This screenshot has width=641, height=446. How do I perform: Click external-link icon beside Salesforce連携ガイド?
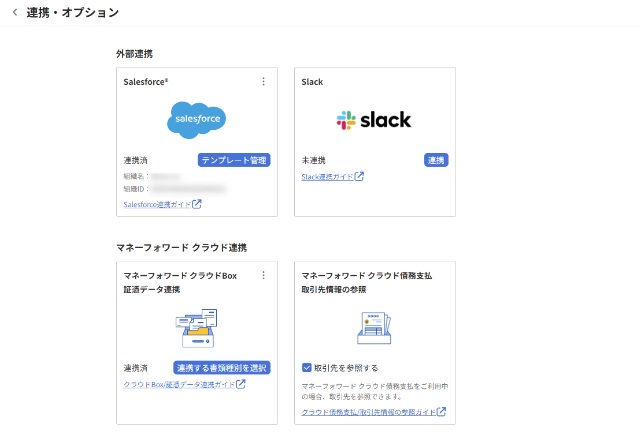coord(197,204)
